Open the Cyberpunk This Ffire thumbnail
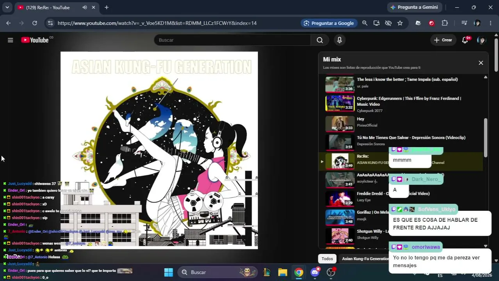The image size is (499, 281). click(x=340, y=103)
